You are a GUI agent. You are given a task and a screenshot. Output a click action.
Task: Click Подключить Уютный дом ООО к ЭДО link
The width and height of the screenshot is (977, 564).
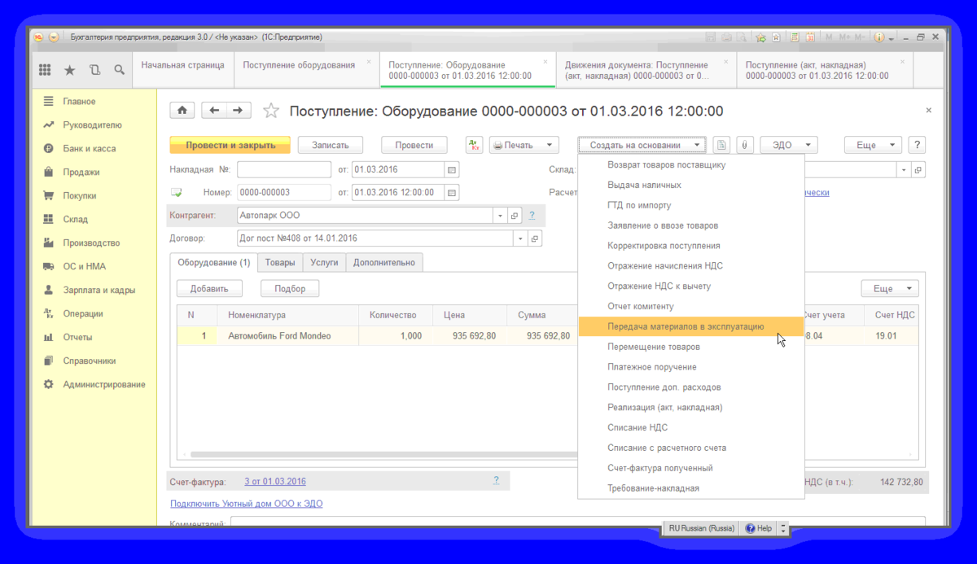pos(247,504)
